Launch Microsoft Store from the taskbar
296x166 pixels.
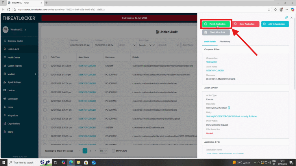(x=86, y=163)
